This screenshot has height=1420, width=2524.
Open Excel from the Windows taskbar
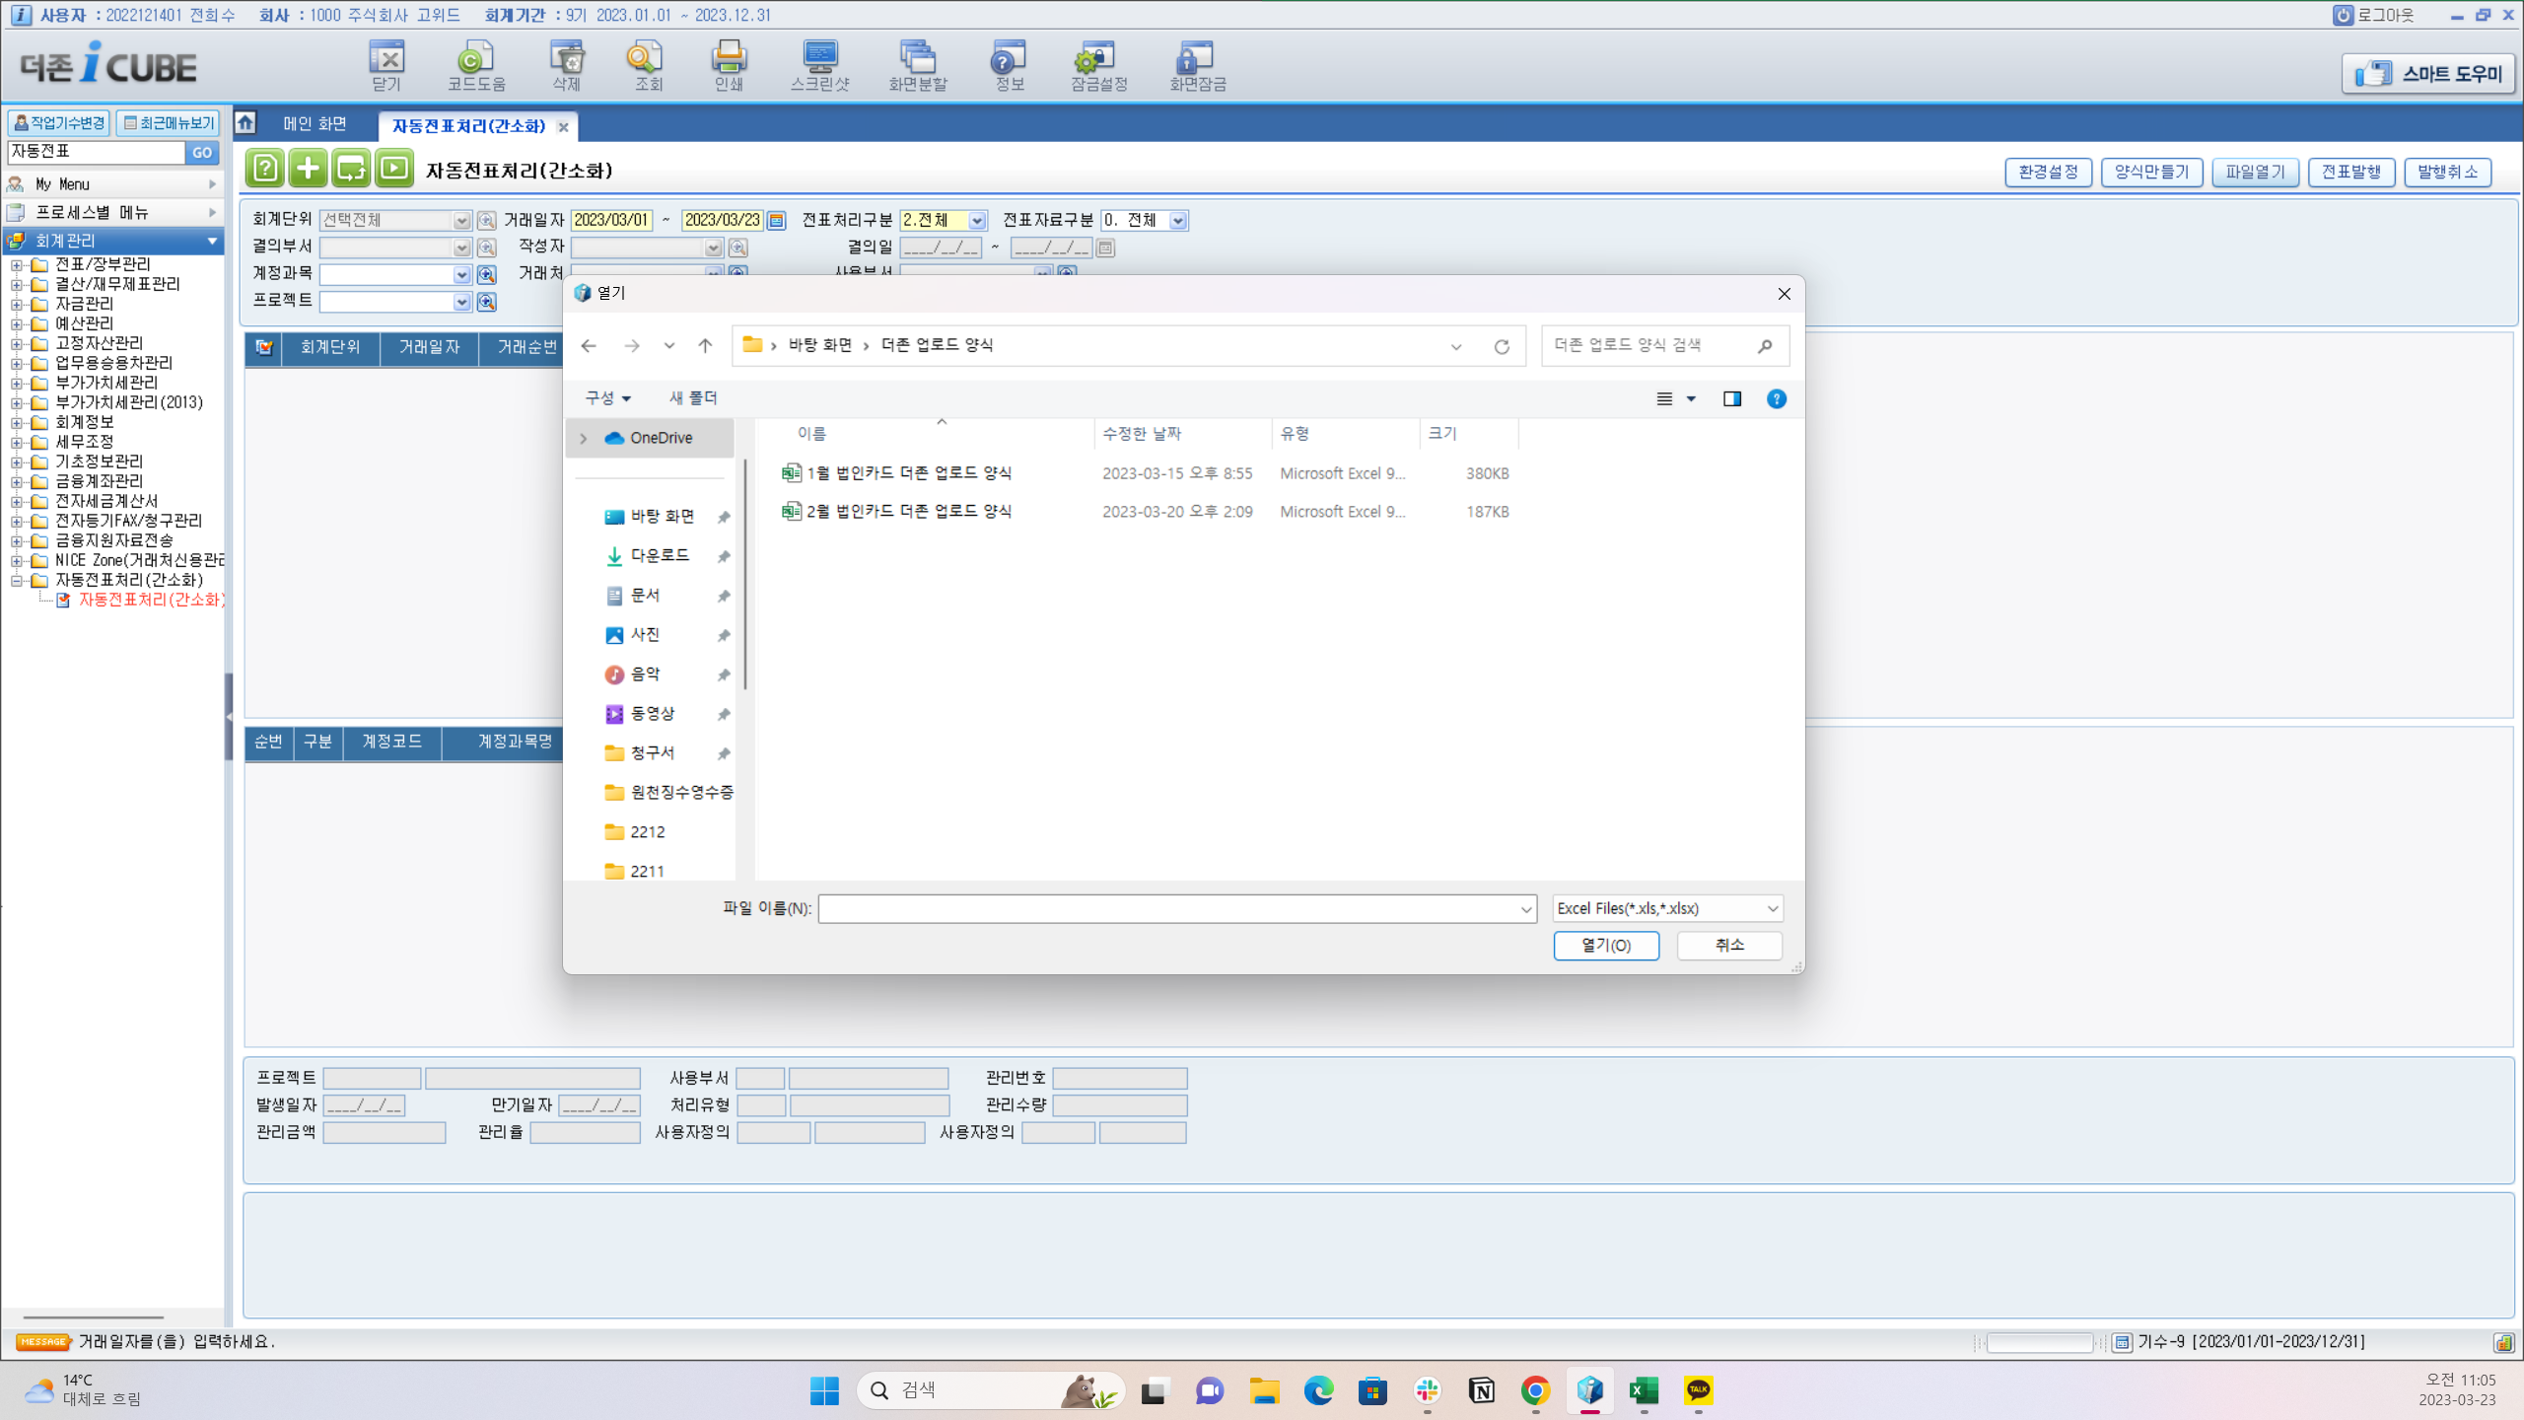pyautogui.click(x=1644, y=1390)
